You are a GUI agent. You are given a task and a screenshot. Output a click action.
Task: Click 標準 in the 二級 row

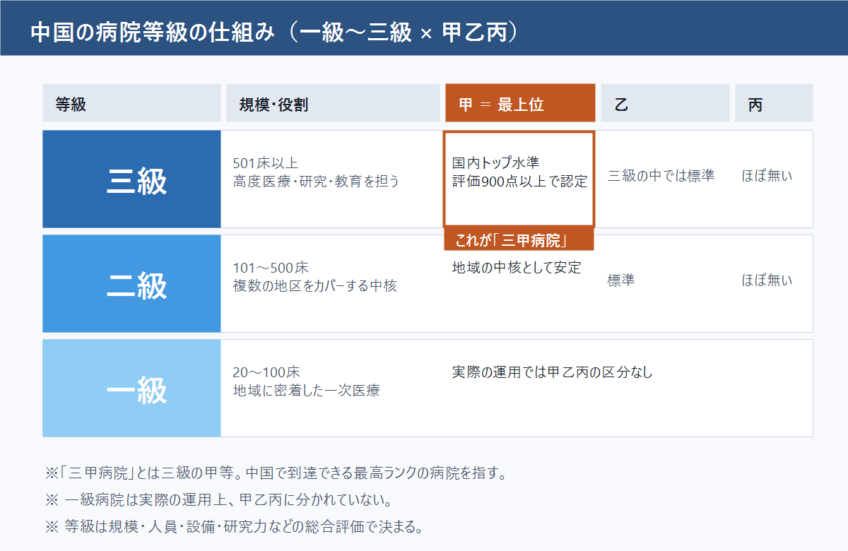click(621, 280)
